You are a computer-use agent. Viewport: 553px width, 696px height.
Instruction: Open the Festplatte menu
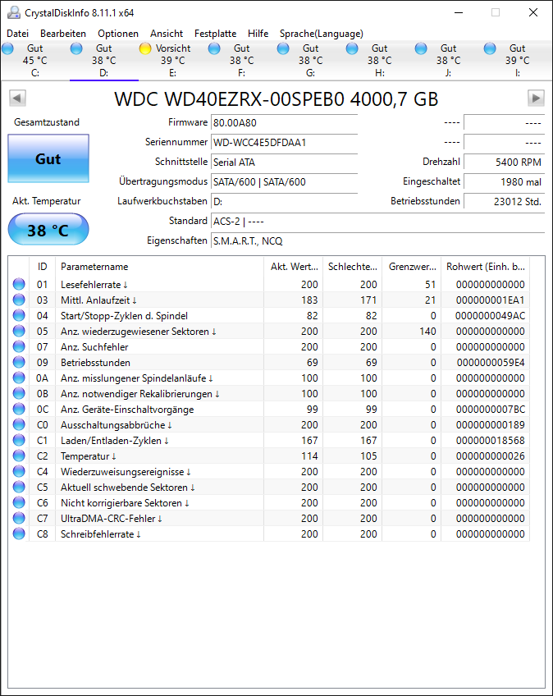pyautogui.click(x=215, y=34)
